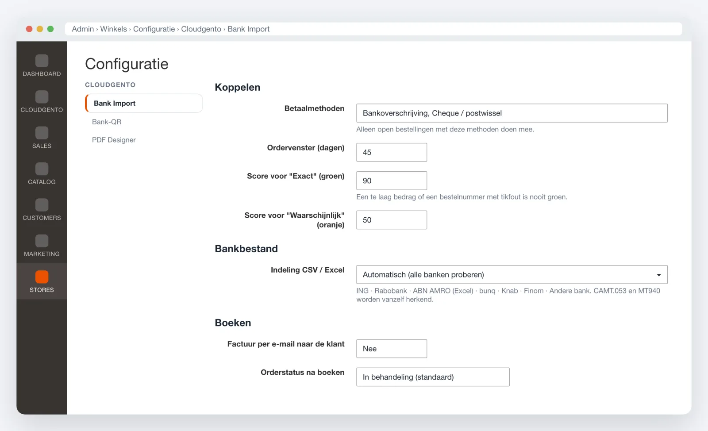This screenshot has height=431, width=708.
Task: Click the Cloudgento breadcrumb
Action: pos(201,29)
